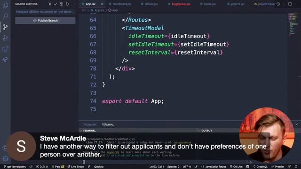The image size is (301, 169).
Task: Switch to the details.jsx tab
Action: [150, 4]
